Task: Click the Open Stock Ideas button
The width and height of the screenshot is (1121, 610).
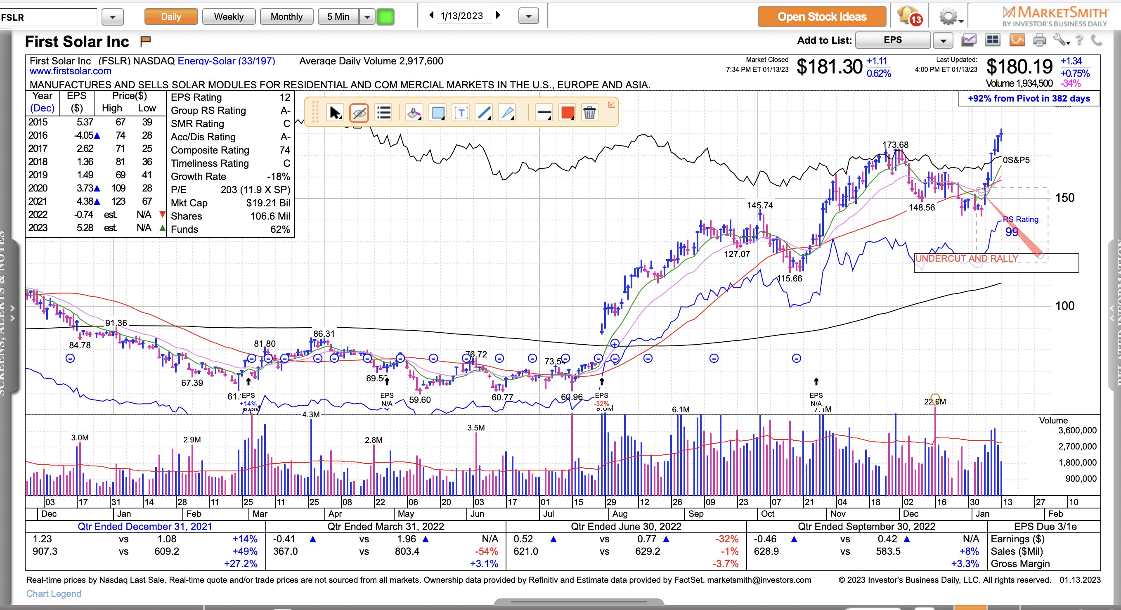Action: coord(822,17)
